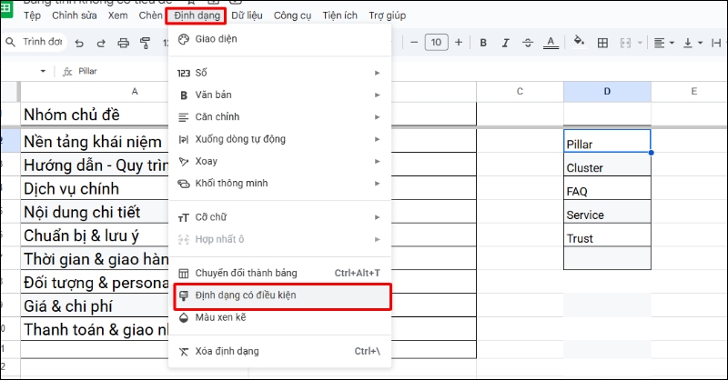
Task: Click the formula bar containing Pillar
Action: pyautogui.click(x=399, y=71)
